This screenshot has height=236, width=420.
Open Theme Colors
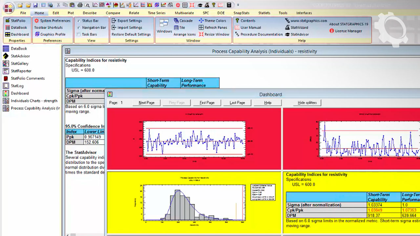point(212,21)
